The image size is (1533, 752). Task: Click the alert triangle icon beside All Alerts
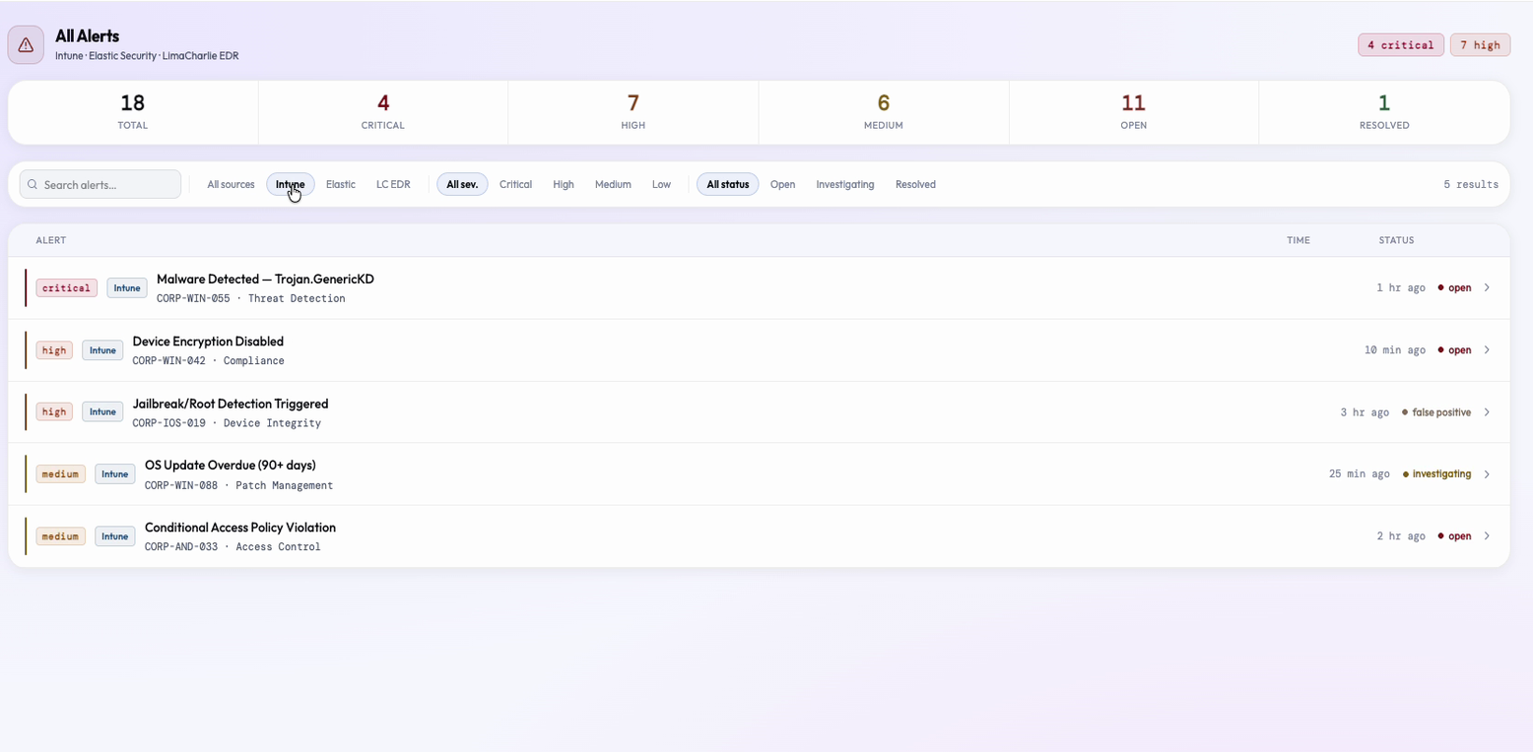pyautogui.click(x=26, y=45)
